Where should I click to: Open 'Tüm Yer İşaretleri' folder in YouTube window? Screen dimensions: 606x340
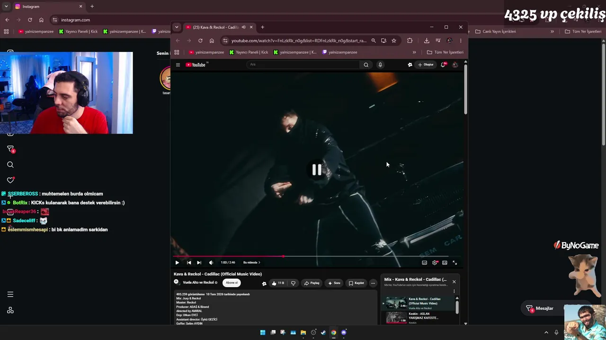pos(445,52)
